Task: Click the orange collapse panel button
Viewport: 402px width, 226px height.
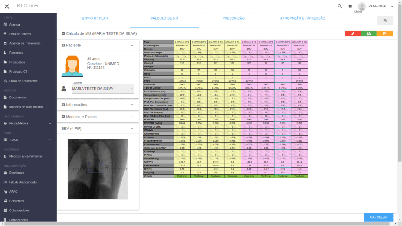Action: click(384, 34)
